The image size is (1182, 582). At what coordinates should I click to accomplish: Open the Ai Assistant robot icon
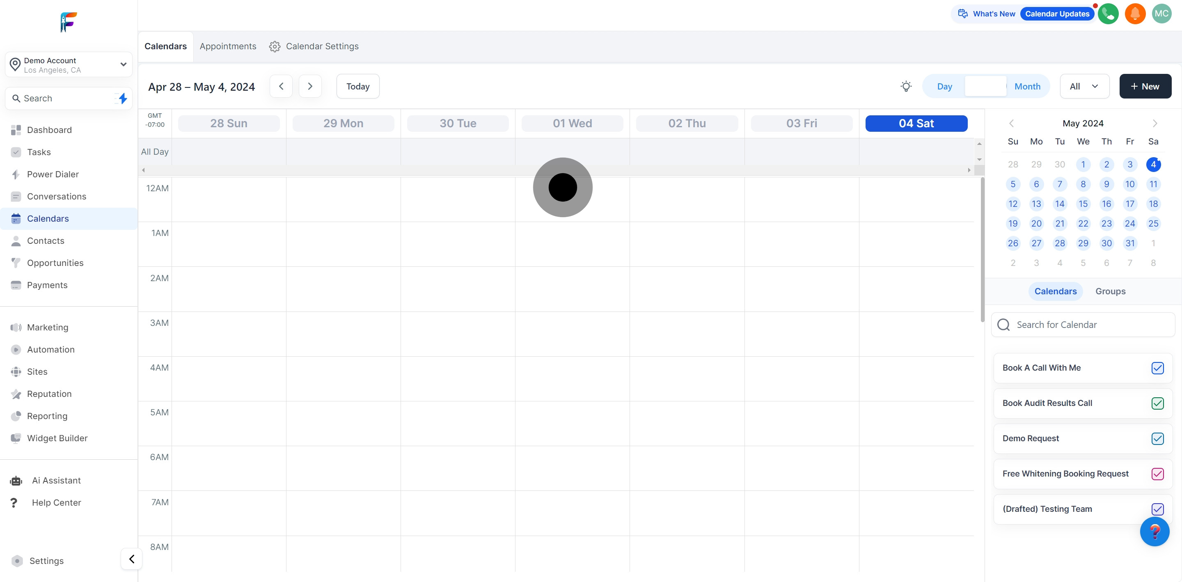16,481
